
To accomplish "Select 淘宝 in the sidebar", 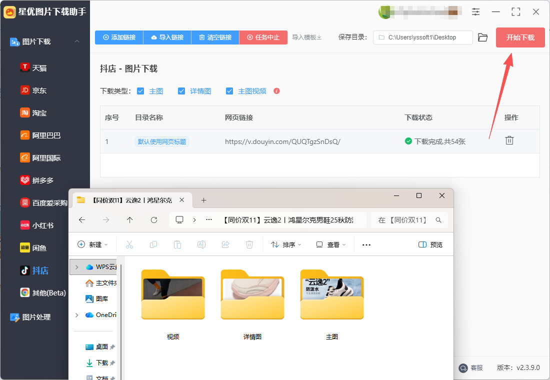I will (33, 112).
